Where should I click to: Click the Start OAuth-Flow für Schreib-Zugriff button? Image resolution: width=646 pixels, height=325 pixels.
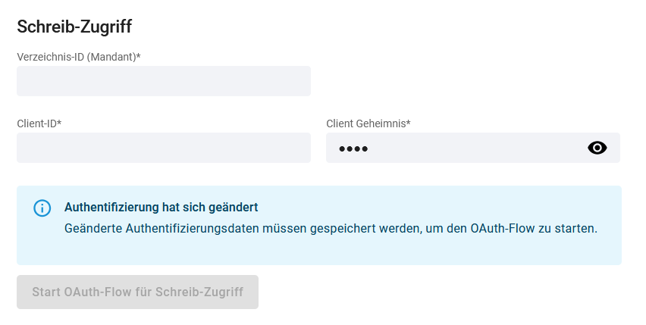click(x=137, y=292)
